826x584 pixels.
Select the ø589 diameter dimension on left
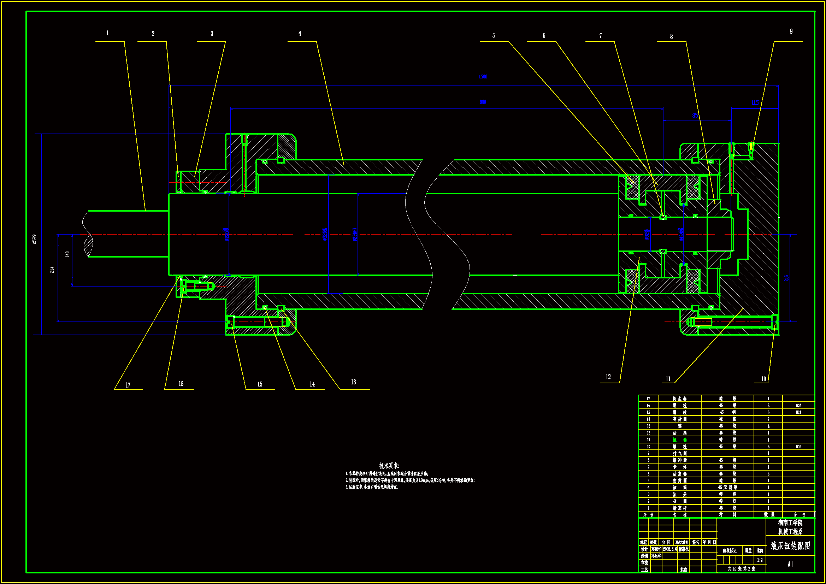35,239
